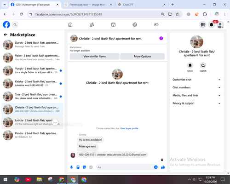Viewport: 230px width, 184px height.
Task: Open View buyer profile link
Action: [129, 128]
